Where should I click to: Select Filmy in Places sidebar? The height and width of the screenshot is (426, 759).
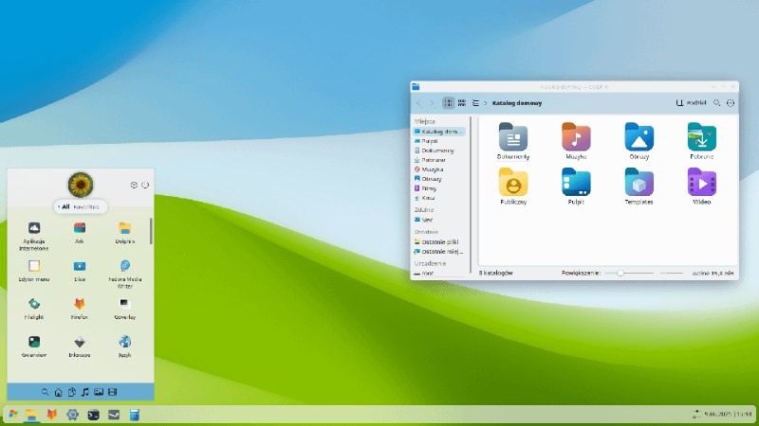click(439, 188)
